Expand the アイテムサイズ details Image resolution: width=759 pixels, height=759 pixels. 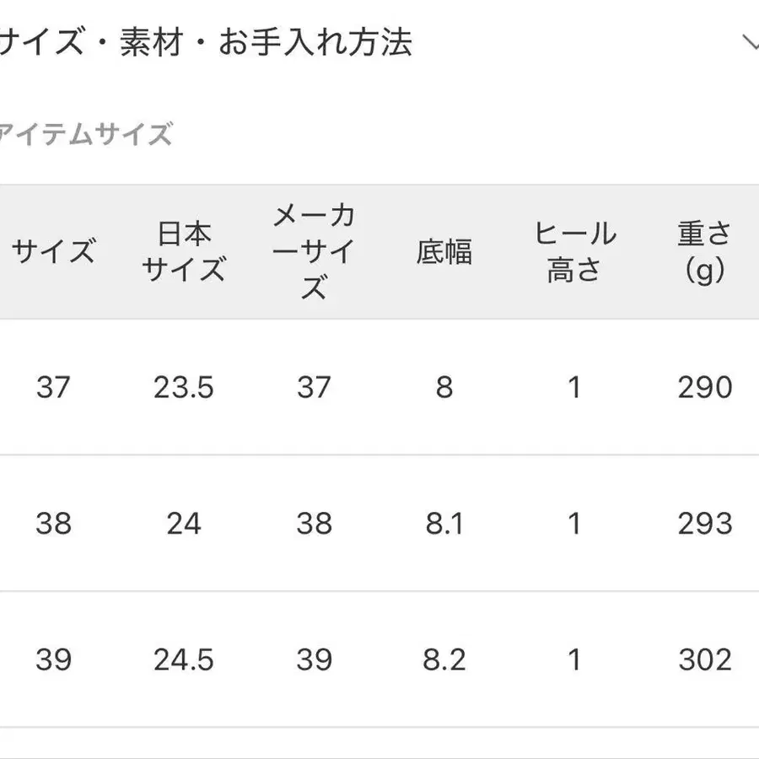click(x=84, y=131)
